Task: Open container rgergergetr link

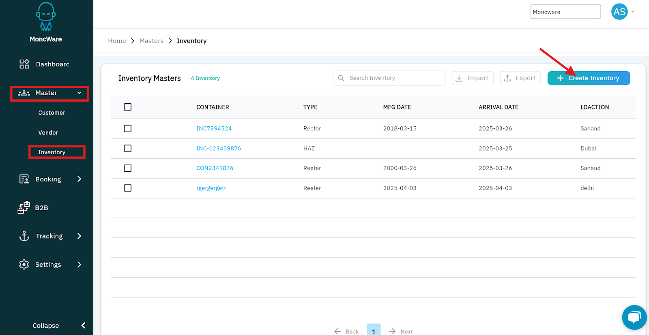Action: (x=211, y=188)
